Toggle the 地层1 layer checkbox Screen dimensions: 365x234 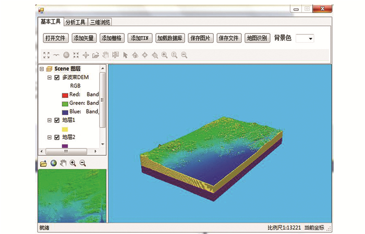click(57, 120)
